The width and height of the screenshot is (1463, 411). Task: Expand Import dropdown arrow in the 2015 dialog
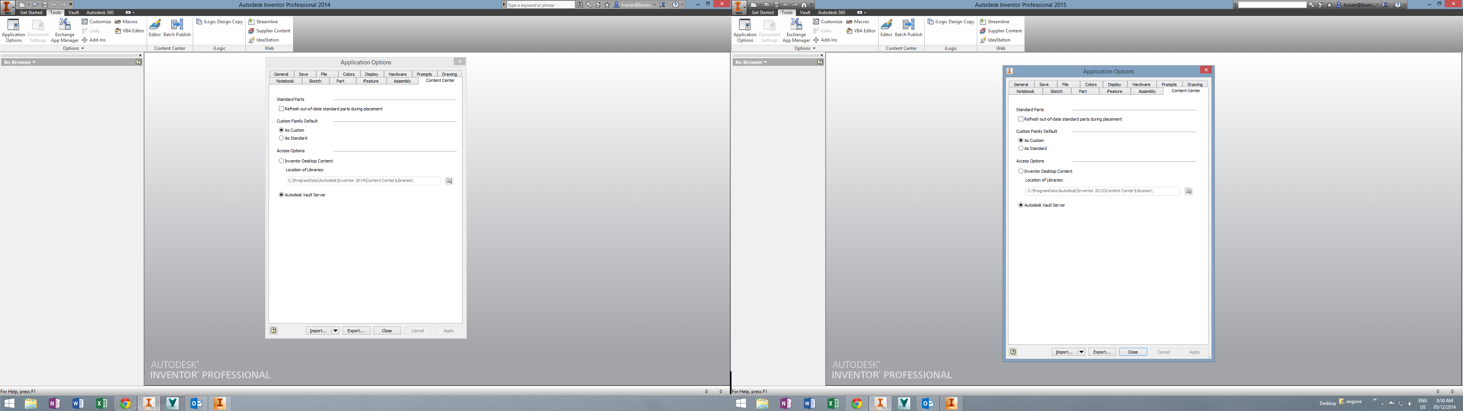tap(1081, 352)
